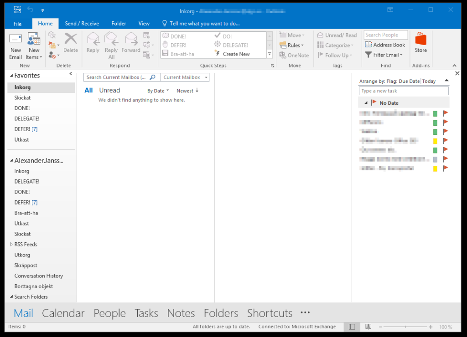Click the New Email icon
467x337 pixels.
[x=16, y=40]
